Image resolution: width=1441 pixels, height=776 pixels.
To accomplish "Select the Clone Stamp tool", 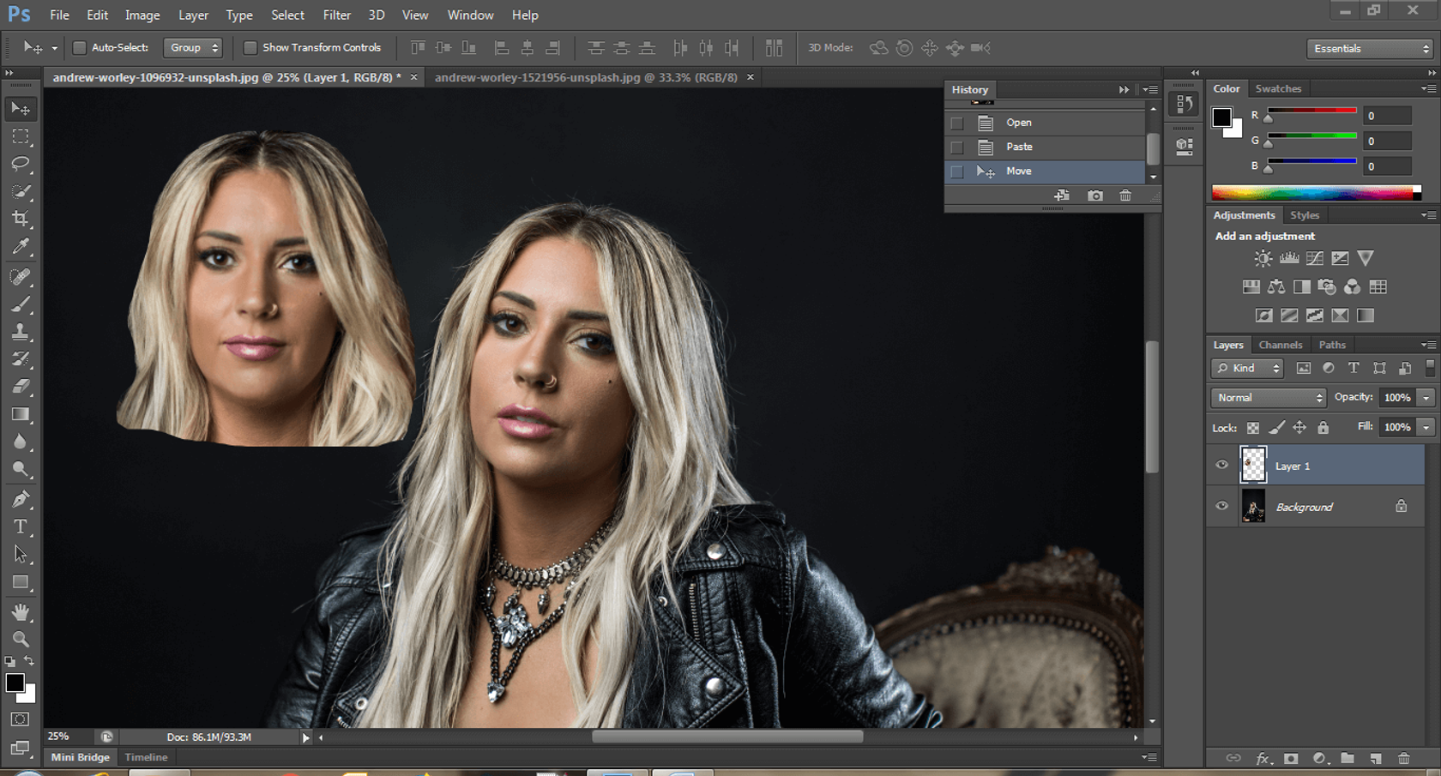I will click(x=21, y=330).
